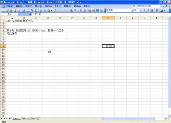Open the Chart Wizard icon

pyautogui.click(x=90, y=11)
